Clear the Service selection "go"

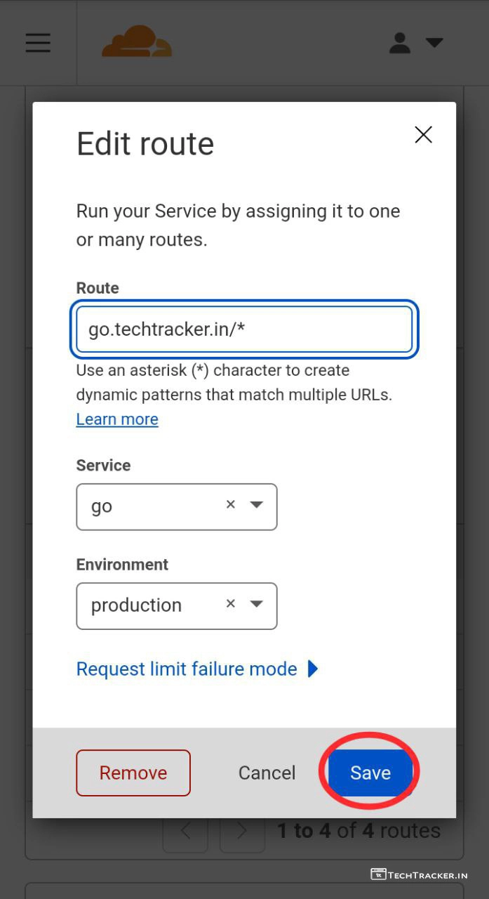pos(230,504)
